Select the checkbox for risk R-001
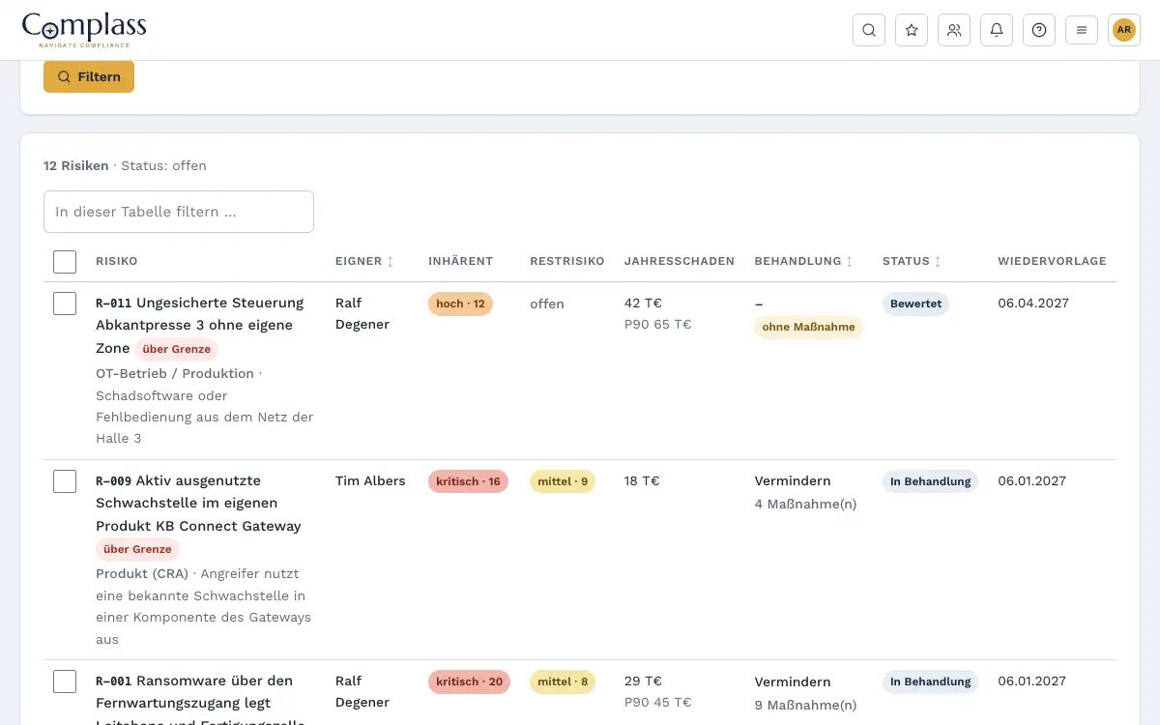Image resolution: width=1160 pixels, height=725 pixels. [65, 681]
